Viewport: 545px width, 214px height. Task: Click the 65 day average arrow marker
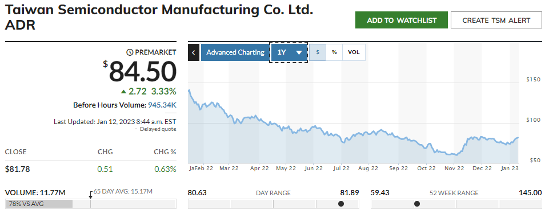91,194
